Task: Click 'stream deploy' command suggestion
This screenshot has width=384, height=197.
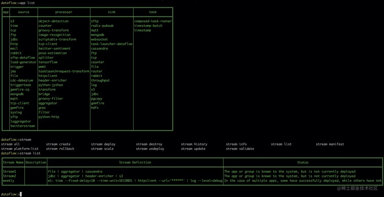Action: pyautogui.click(x=103, y=144)
